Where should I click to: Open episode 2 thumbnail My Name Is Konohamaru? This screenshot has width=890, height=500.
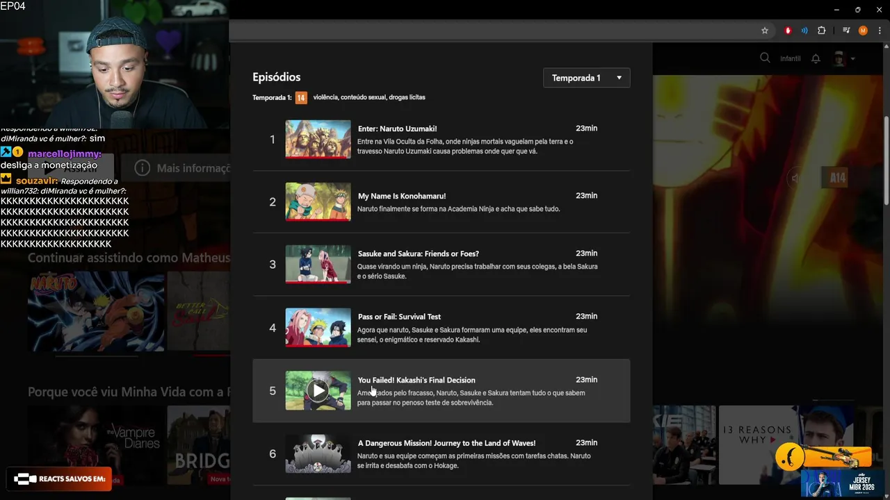[318, 202]
